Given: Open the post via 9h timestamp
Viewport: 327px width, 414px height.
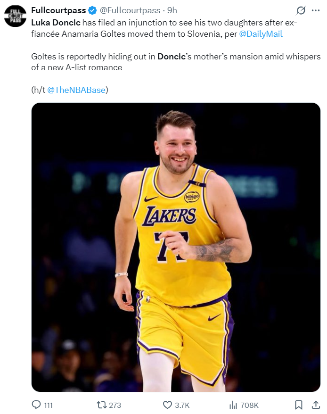Looking at the screenshot, I should click(x=172, y=10).
